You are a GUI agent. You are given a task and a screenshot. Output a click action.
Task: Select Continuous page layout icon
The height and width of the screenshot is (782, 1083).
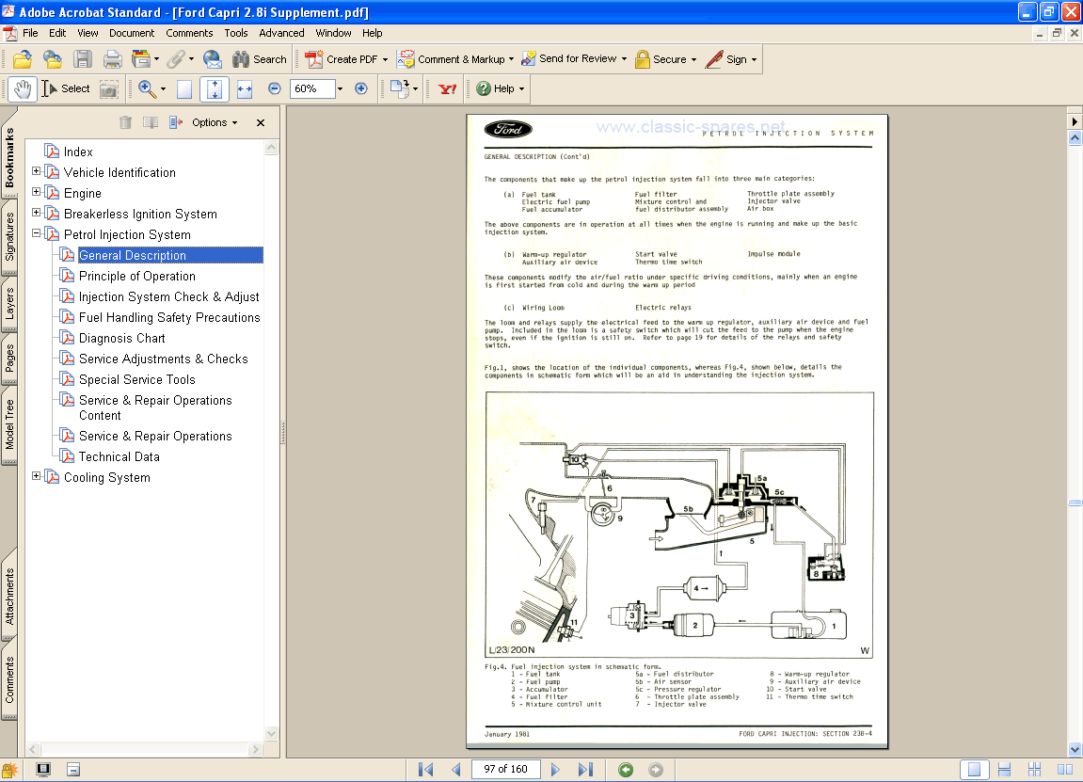[1004, 769]
